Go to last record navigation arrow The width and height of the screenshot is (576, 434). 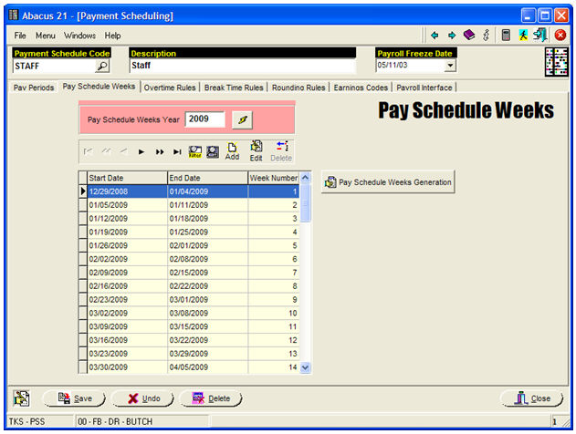point(177,151)
